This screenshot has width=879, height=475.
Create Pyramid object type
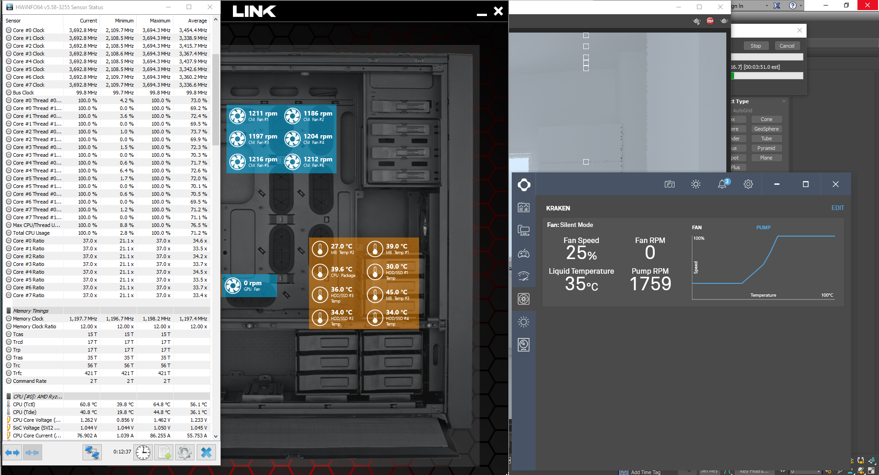767,148
